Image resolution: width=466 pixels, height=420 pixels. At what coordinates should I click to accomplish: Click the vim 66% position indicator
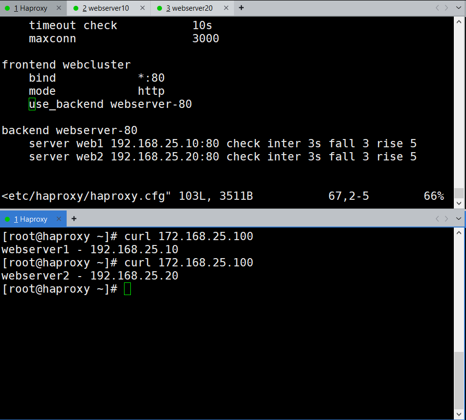click(434, 196)
